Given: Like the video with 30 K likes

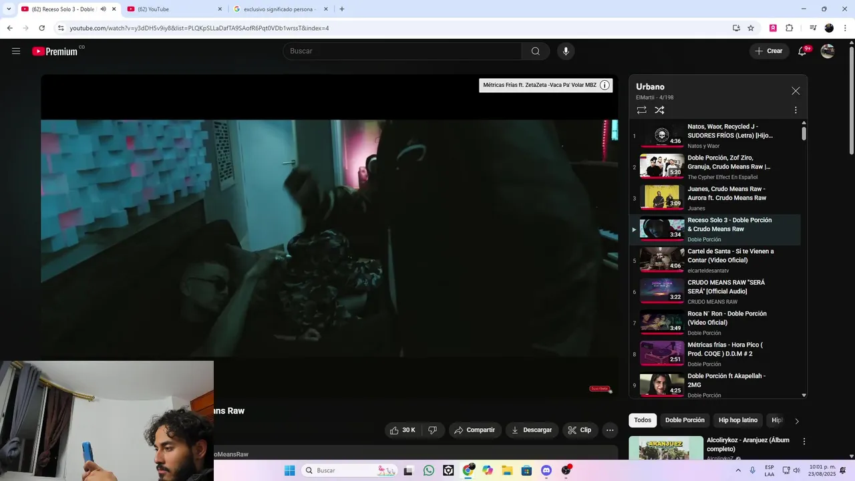Looking at the screenshot, I should (403, 430).
